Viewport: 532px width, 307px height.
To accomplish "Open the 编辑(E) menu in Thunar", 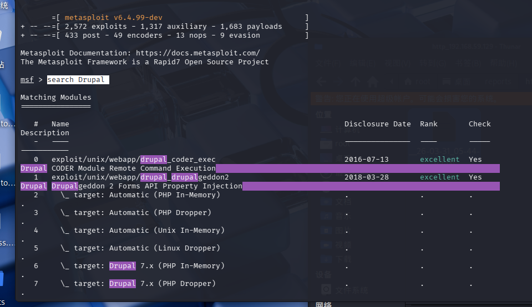I will (x=363, y=63).
